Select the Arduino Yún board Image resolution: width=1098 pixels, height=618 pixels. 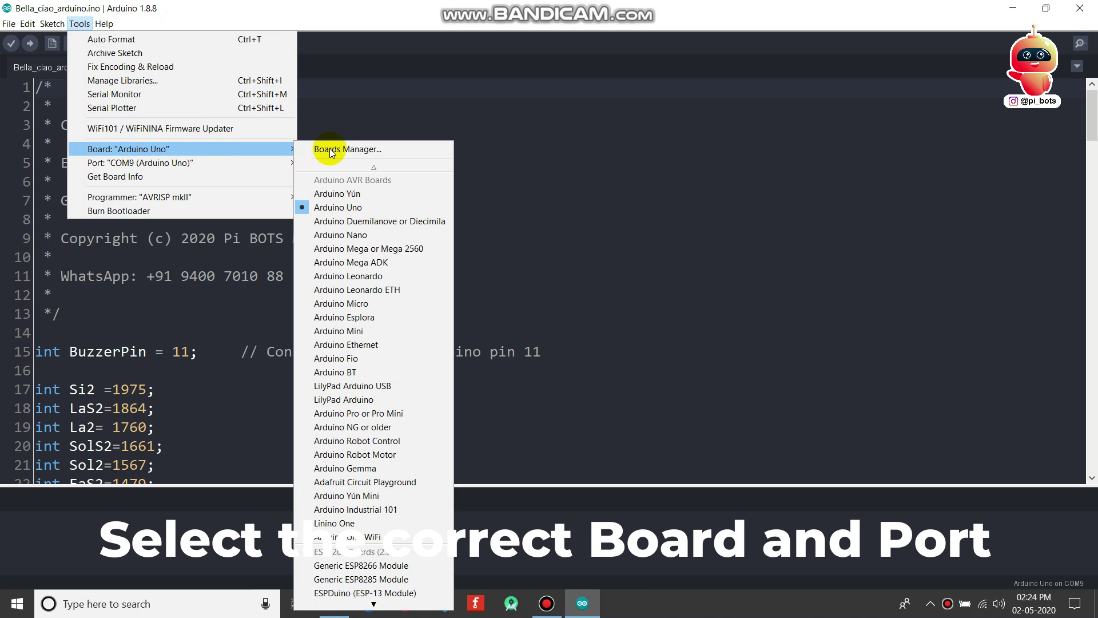coord(373,194)
